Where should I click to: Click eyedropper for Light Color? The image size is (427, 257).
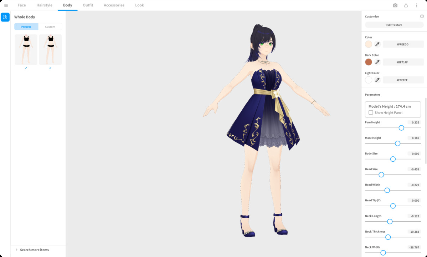[x=377, y=80]
